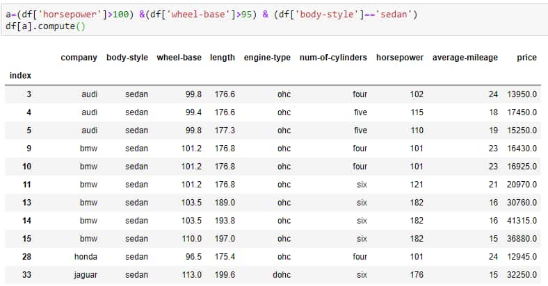Click price 41315.0 in row 14

click(x=522, y=221)
